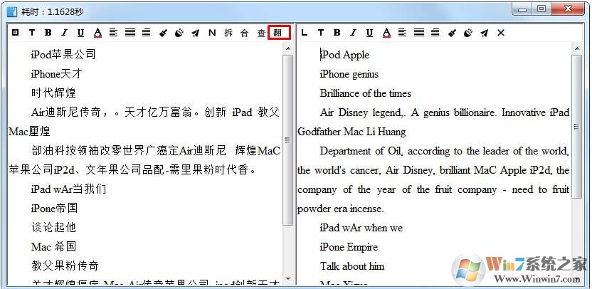Click the line '时代辉煌'
592x289 pixels.
[53, 93]
